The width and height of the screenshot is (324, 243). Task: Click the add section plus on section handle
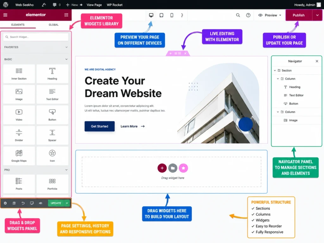(171, 53)
